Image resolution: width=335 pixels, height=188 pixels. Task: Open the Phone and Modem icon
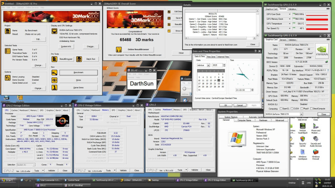tap(316, 126)
